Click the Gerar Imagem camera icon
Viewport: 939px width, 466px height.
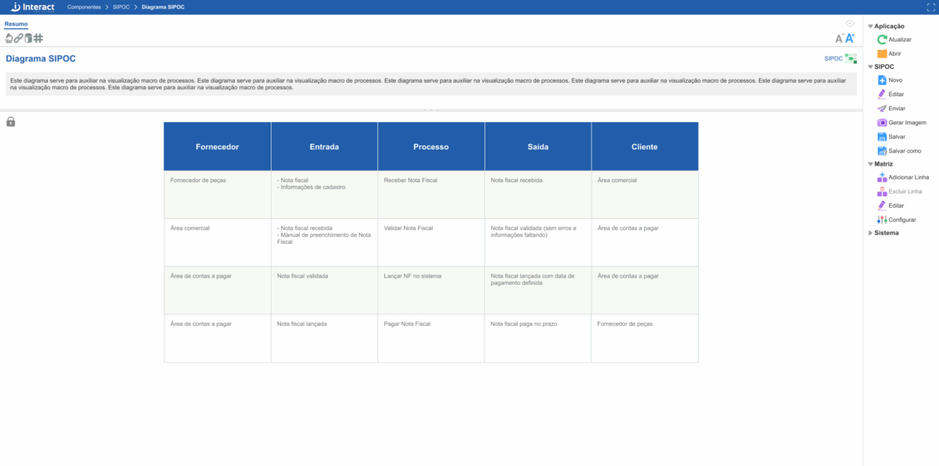(x=882, y=122)
